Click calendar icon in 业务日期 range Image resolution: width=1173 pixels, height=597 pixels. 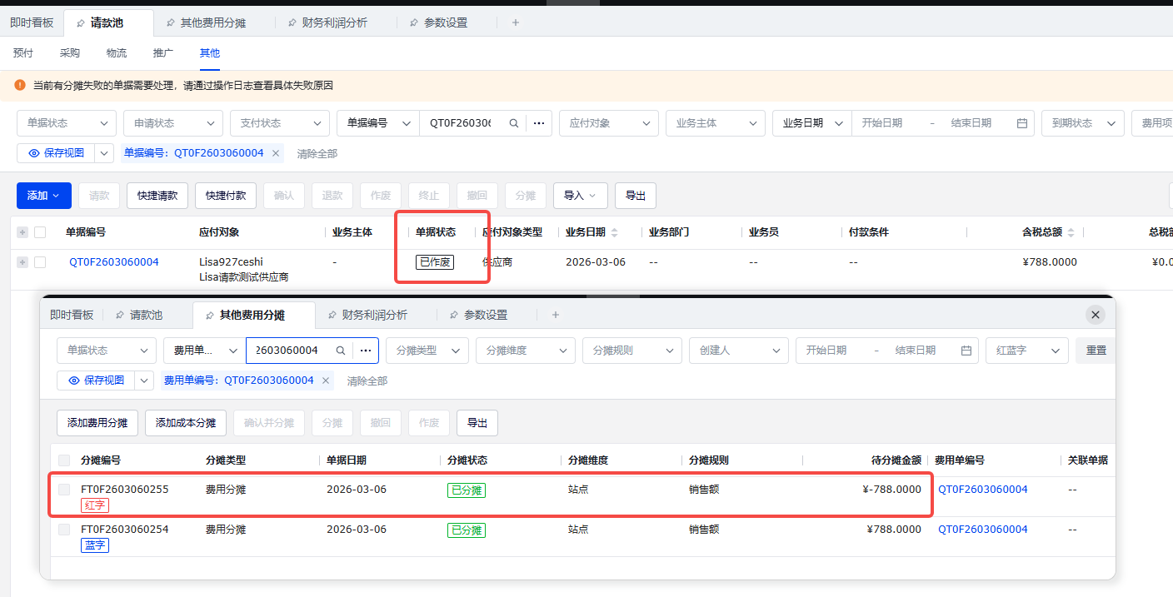tap(1022, 123)
